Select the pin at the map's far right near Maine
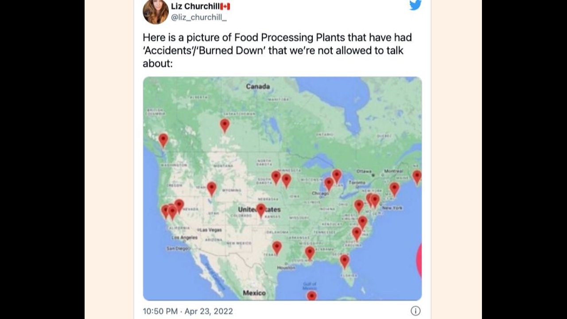Image resolution: width=567 pixels, height=319 pixels. (x=417, y=176)
